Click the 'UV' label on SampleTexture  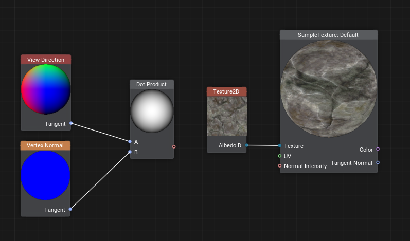288,156
